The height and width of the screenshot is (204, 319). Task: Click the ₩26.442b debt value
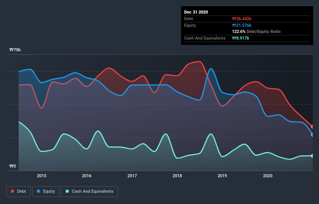[242, 19]
